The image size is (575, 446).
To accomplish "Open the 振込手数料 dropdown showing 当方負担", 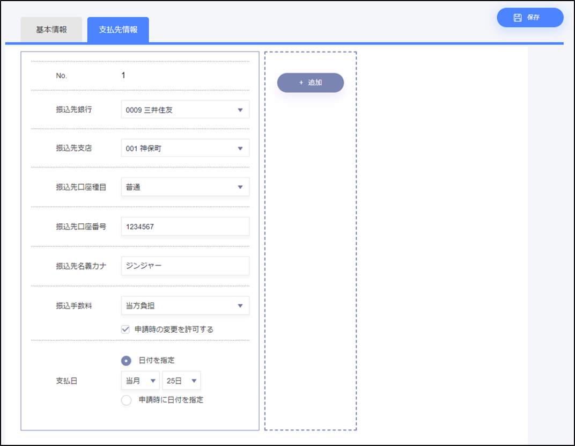I will click(x=185, y=306).
